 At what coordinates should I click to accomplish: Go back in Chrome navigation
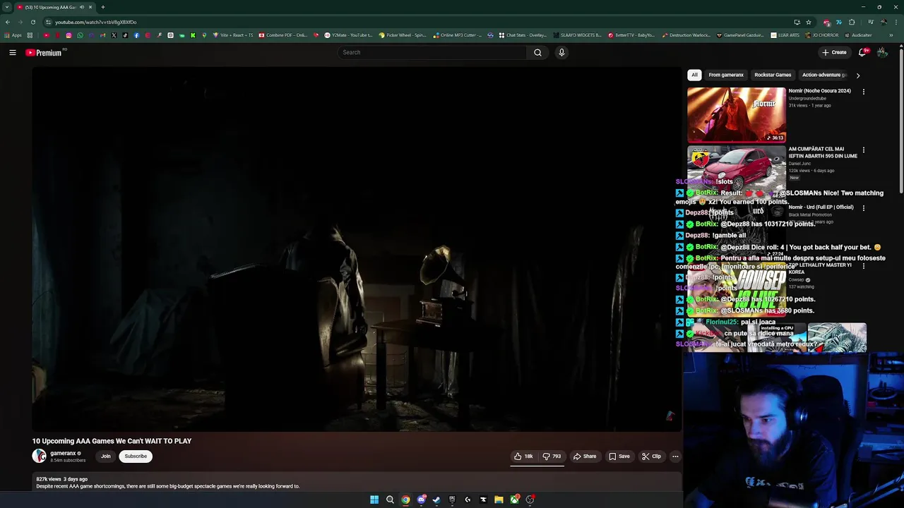pos(7,22)
